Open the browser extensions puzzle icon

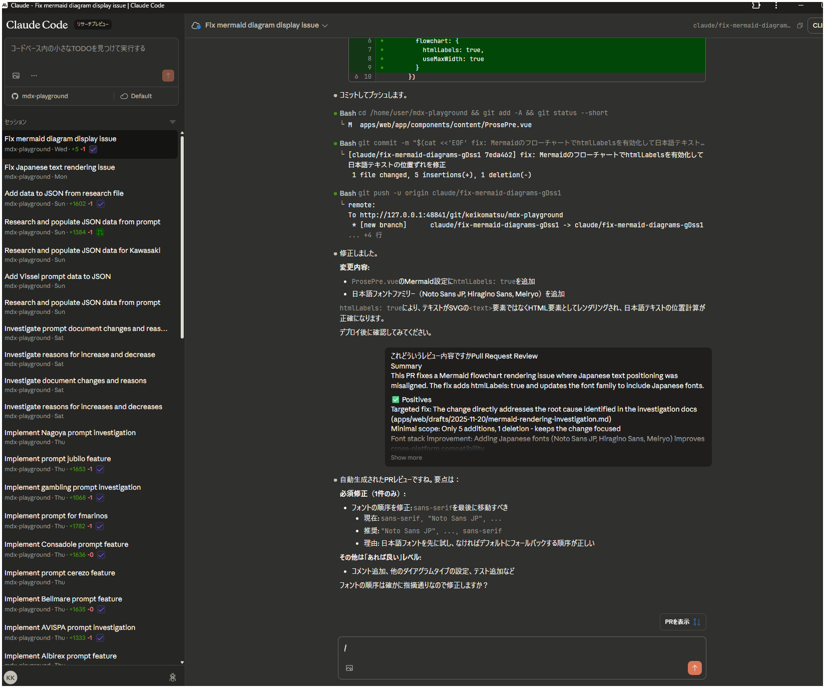756,6
